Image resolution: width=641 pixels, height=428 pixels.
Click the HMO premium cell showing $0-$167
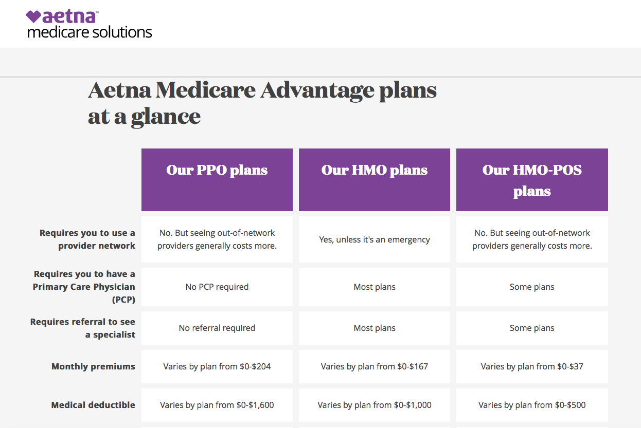[374, 366]
